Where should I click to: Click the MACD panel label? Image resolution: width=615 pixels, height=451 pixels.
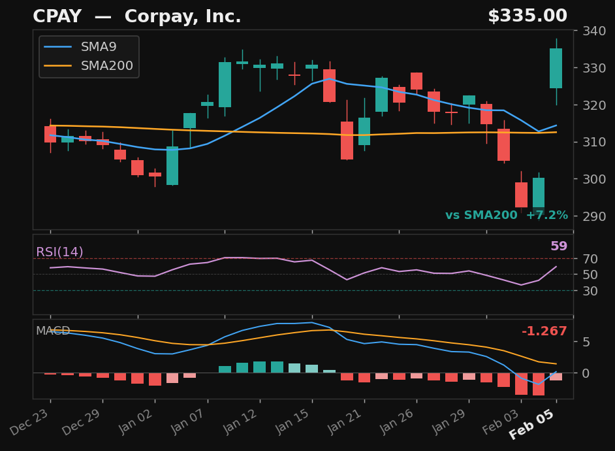click(53, 331)
